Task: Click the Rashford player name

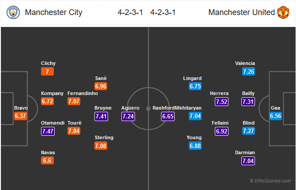Action: click(164, 108)
